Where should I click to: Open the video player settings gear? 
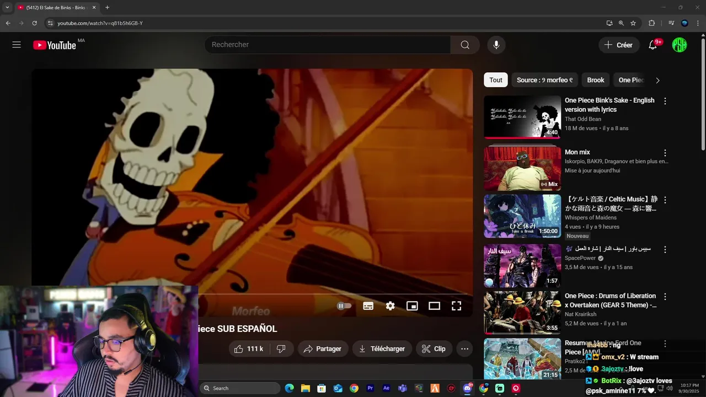[x=390, y=305]
